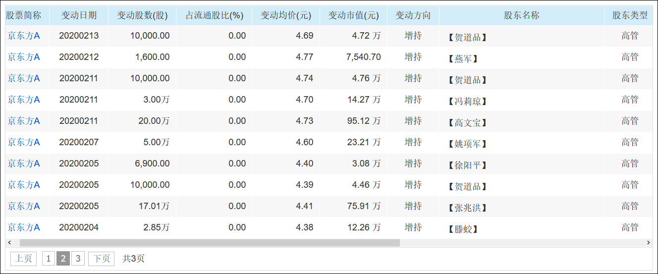Screen dimensions: 658x274
Task: Click the 变动均价(元) column header
Action: pos(286,15)
